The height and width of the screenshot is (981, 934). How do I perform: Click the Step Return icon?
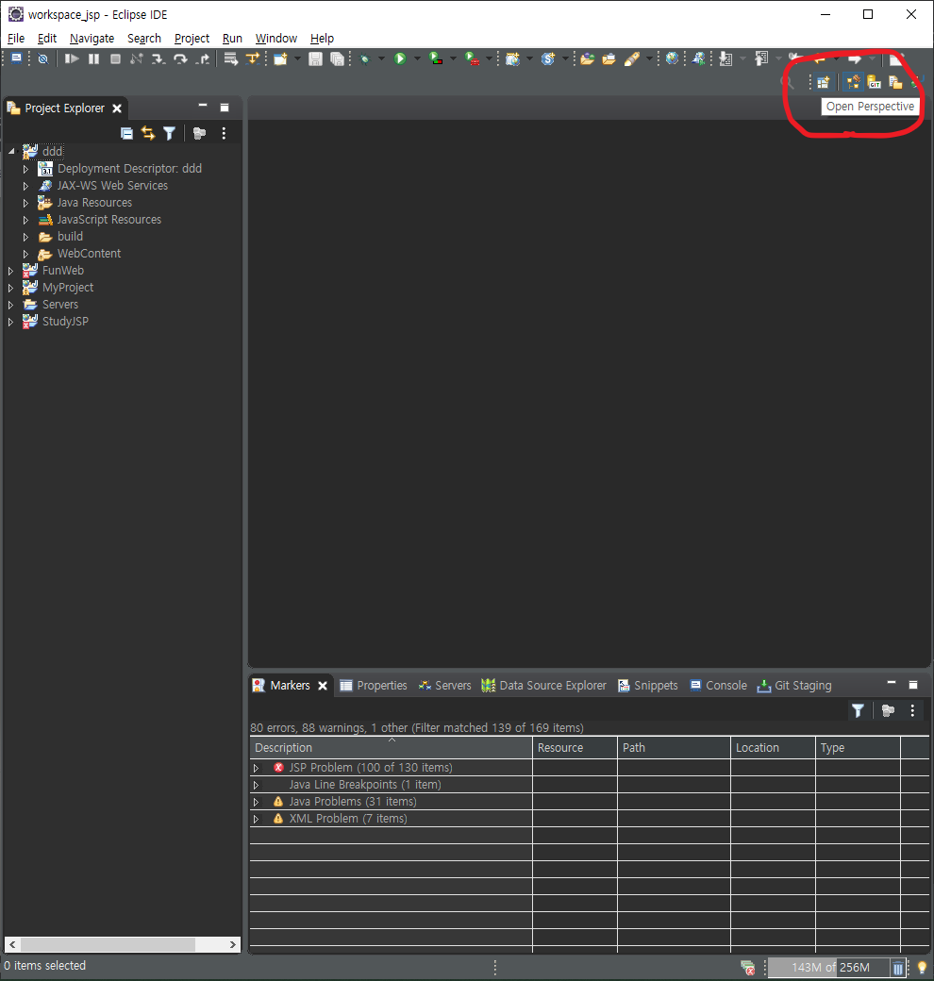[x=202, y=58]
